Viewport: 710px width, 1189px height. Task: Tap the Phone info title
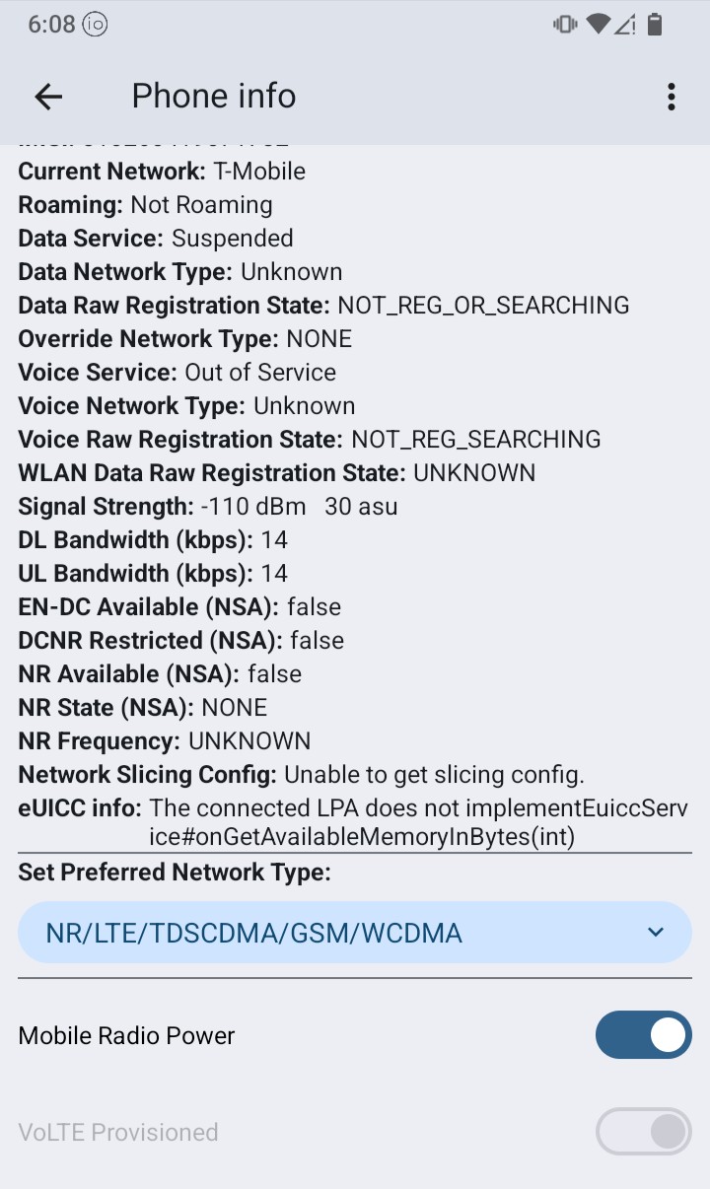(214, 96)
